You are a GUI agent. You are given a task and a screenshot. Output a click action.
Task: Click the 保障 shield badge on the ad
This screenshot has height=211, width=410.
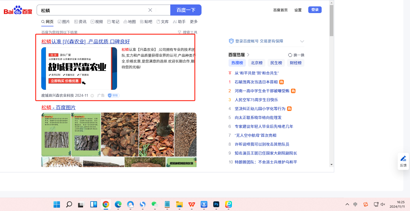point(113,95)
